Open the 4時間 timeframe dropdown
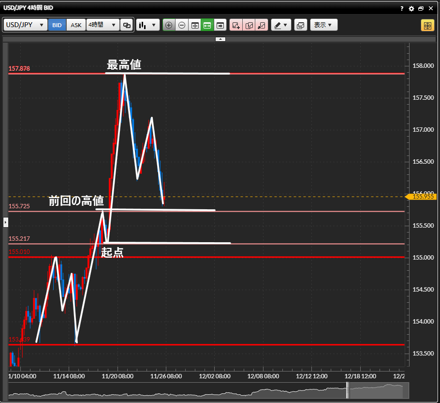The image size is (440, 403). [x=103, y=25]
